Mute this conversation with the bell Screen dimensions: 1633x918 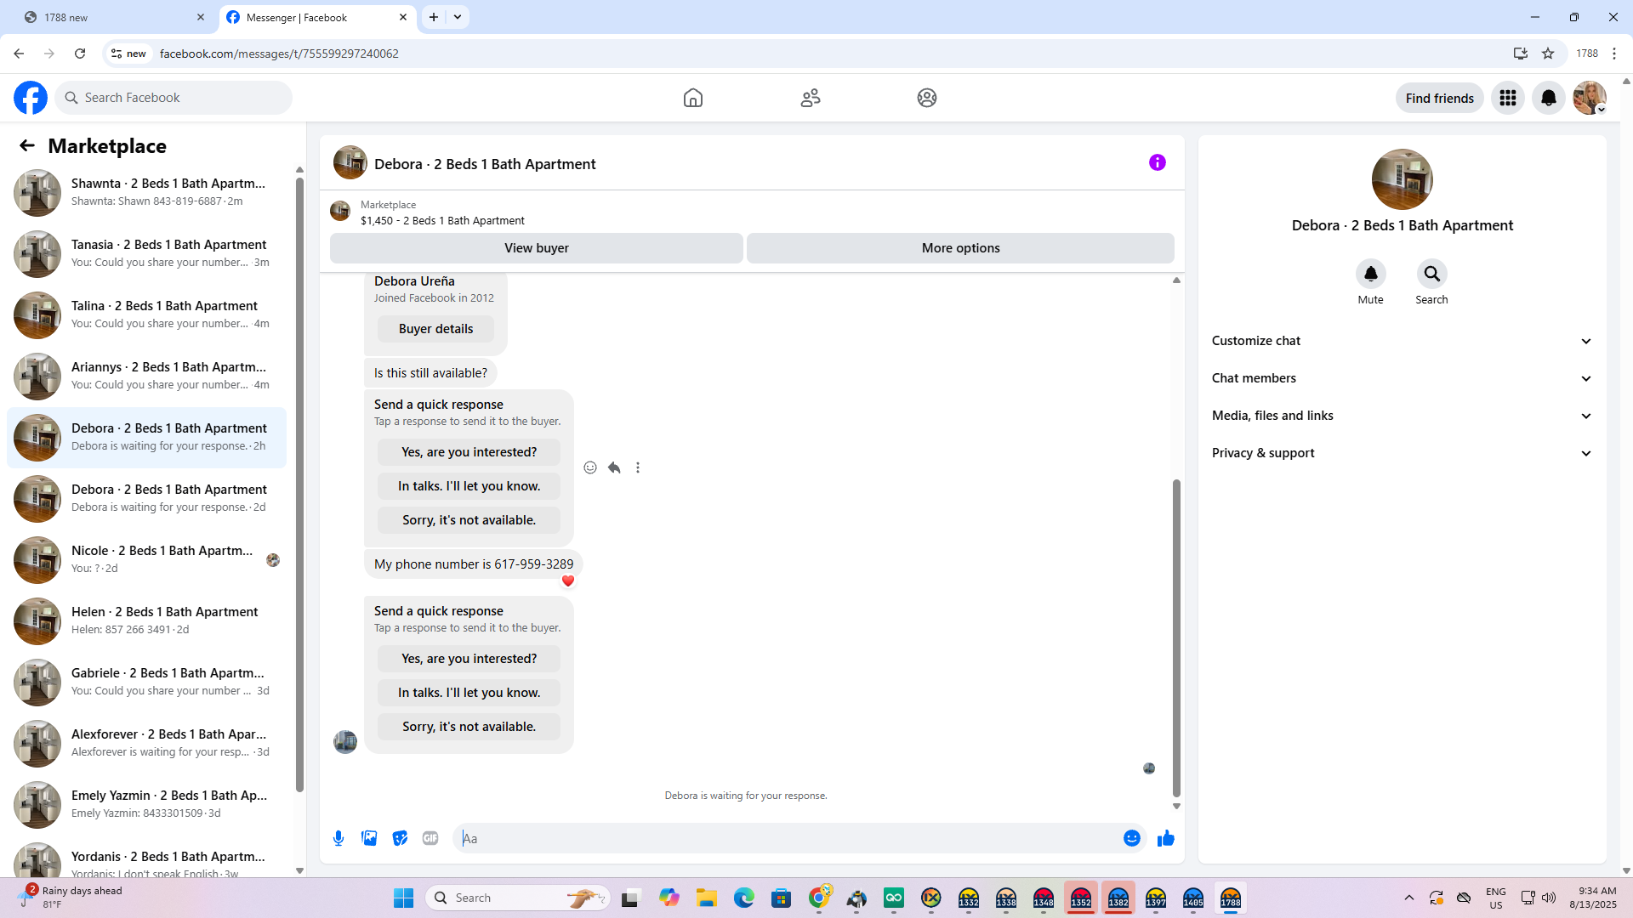click(1370, 274)
